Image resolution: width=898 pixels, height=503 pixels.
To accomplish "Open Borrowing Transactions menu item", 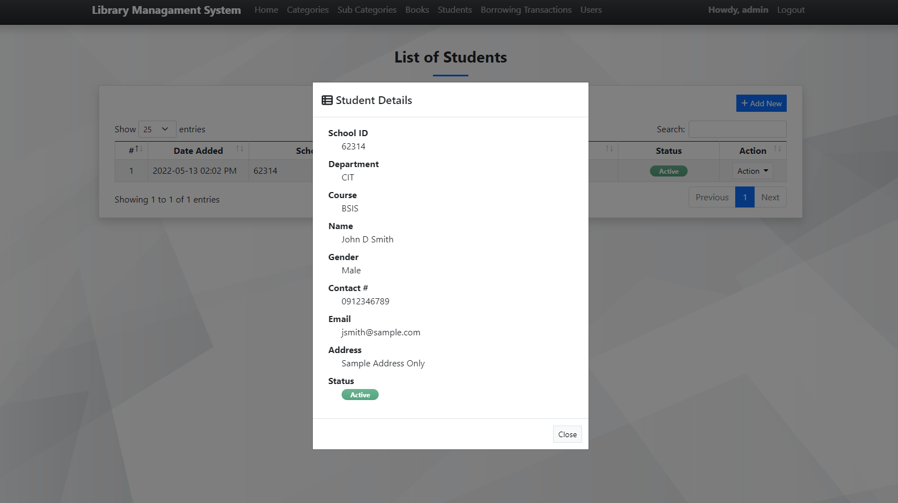I will click(x=526, y=10).
